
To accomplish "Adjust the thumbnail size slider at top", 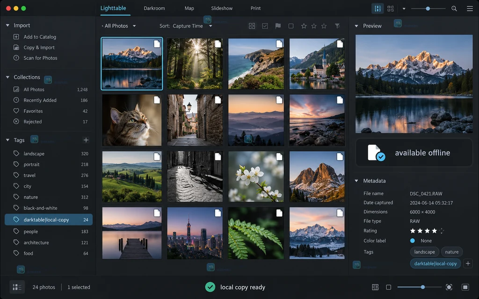I will [428, 8].
